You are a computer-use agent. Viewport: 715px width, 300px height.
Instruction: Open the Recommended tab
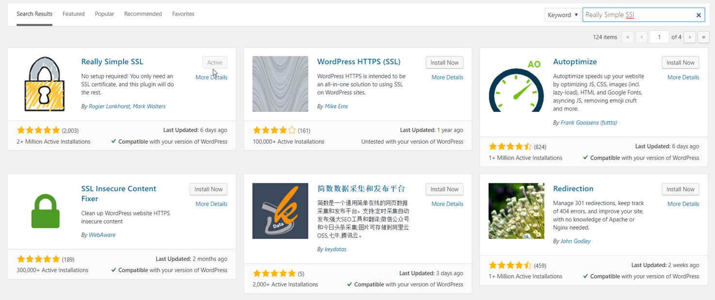tap(143, 14)
